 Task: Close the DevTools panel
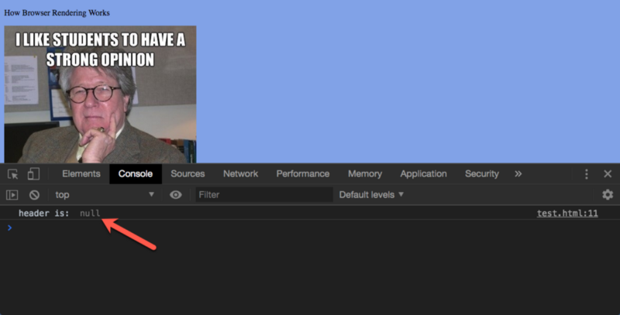608,174
